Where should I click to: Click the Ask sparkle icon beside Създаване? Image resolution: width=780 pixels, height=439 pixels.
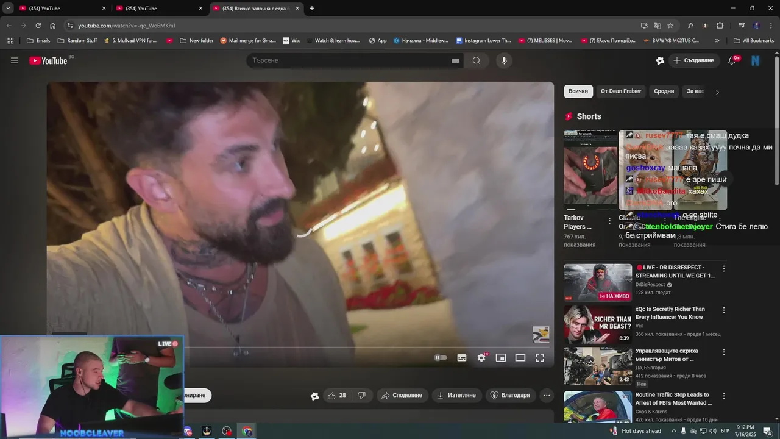[x=660, y=60]
